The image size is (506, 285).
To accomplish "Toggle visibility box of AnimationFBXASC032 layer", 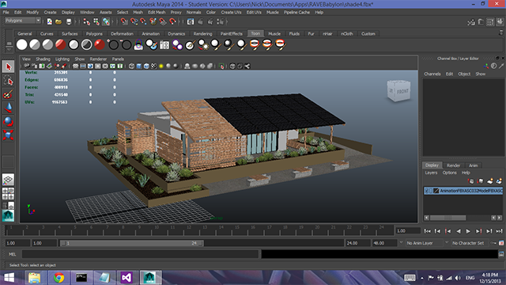I will point(427,191).
